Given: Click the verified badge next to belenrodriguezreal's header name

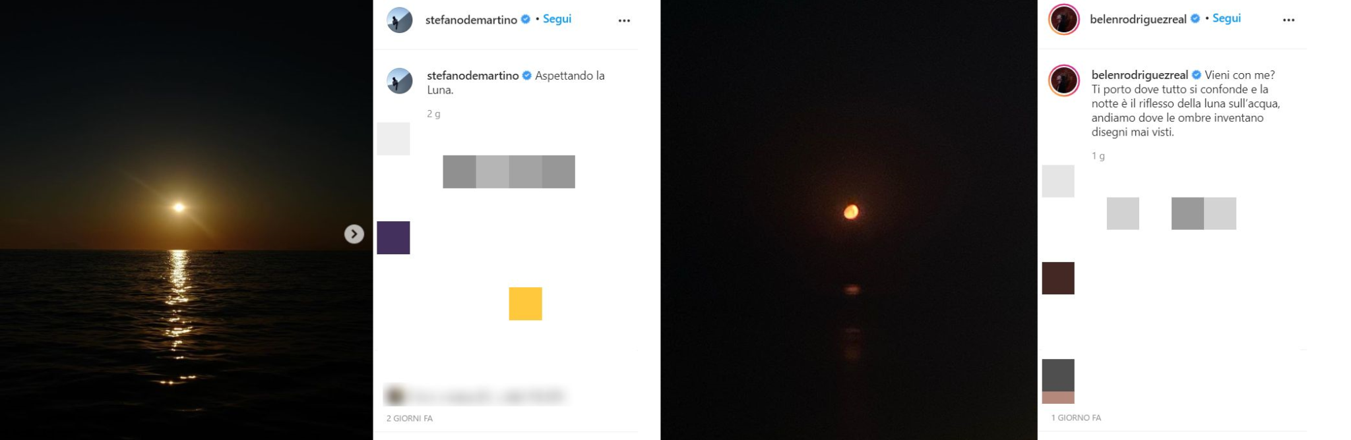Looking at the screenshot, I should click(x=1195, y=19).
